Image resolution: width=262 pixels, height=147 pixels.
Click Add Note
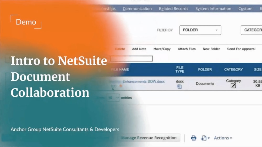coord(139,49)
